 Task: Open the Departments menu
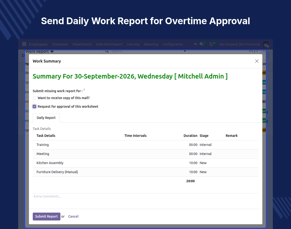click(x=82, y=44)
